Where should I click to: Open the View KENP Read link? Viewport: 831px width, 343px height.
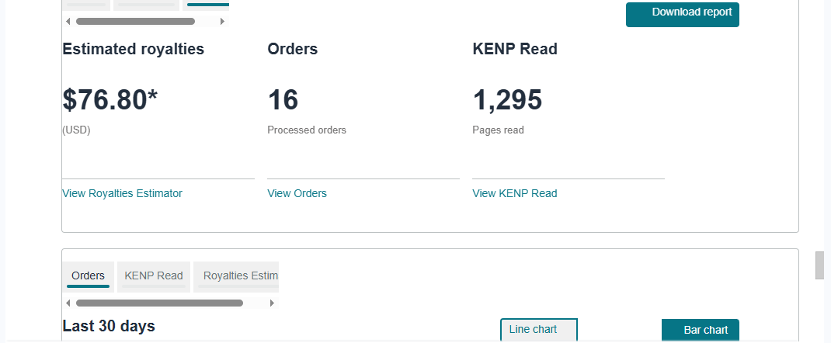pyautogui.click(x=515, y=194)
